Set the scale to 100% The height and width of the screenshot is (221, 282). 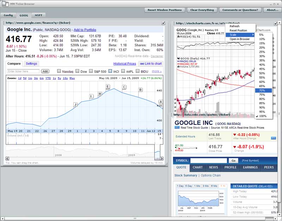click(263, 116)
